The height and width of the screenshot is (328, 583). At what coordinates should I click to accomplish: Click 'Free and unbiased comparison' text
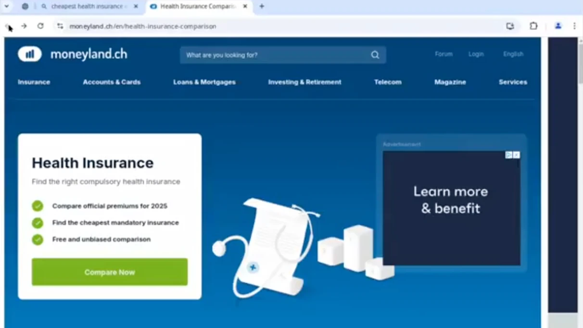coord(101,239)
